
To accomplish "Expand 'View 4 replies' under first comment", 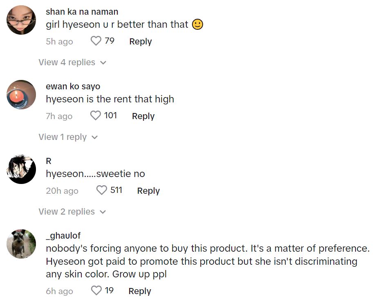I will coord(72,62).
